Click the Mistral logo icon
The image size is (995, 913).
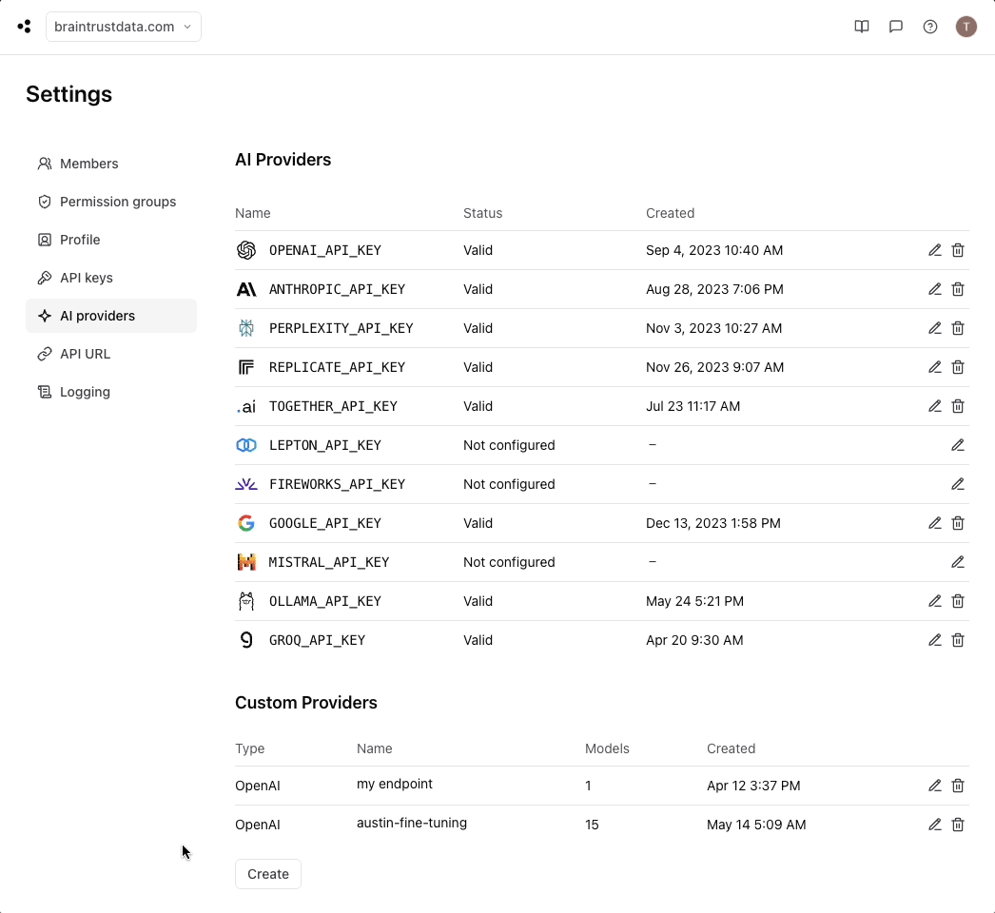click(x=245, y=562)
